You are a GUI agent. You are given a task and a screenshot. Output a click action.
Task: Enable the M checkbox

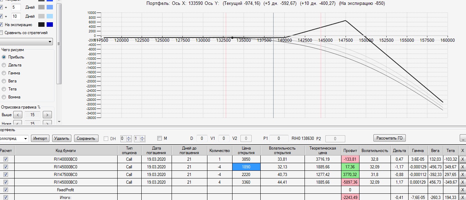point(159,138)
